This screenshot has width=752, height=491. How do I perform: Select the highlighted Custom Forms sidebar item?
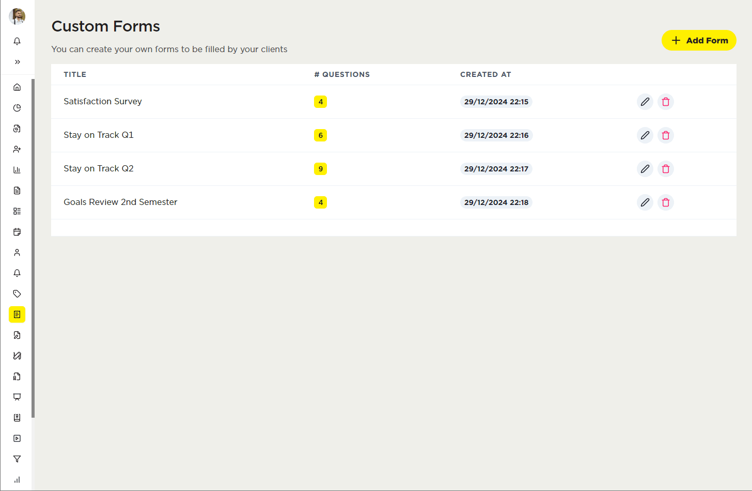click(x=17, y=314)
